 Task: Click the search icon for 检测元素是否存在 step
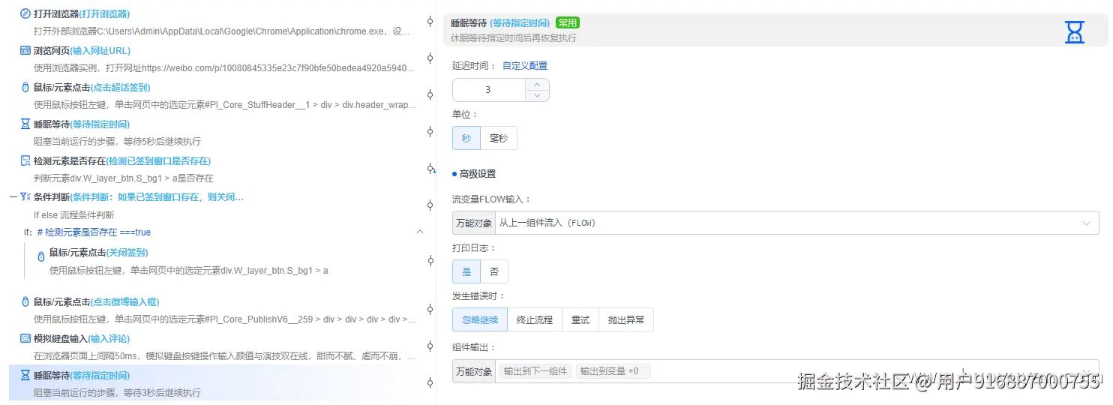(25, 160)
